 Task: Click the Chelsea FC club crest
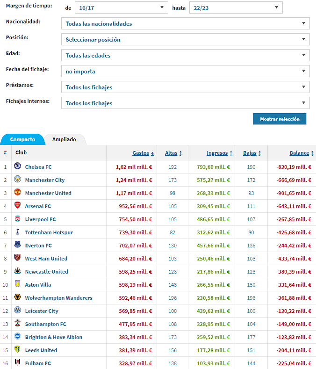17,166
